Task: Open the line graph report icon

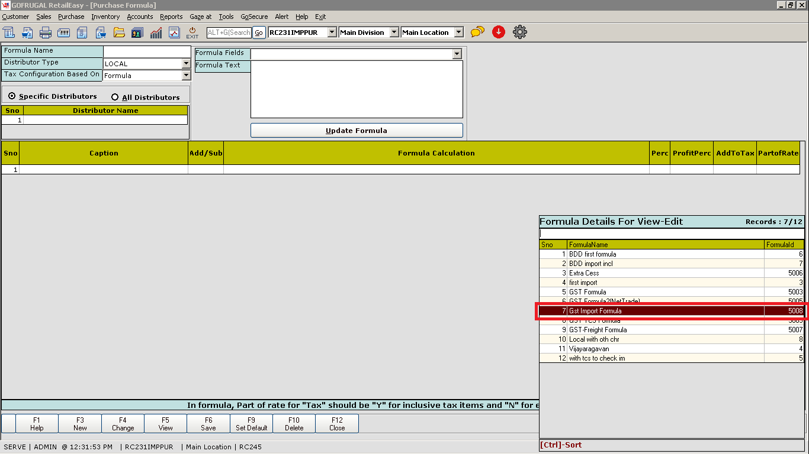Action: 174,33
